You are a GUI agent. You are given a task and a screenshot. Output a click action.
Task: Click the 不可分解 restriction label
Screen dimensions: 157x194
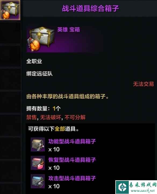point(75,117)
